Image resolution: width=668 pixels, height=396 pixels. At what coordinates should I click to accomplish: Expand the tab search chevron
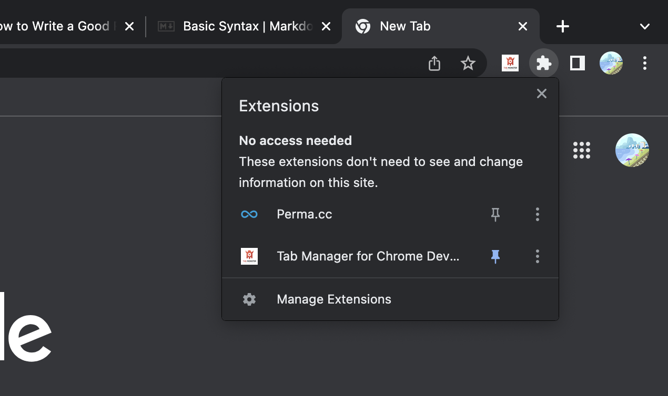644,26
